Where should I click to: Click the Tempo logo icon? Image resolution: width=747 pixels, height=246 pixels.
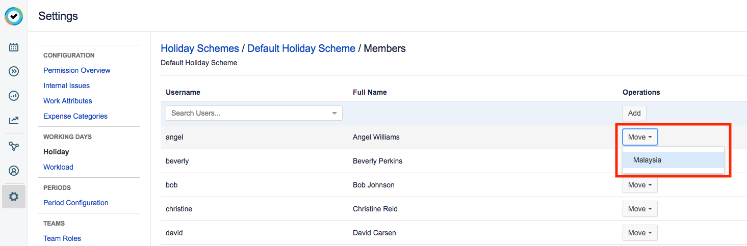(14, 16)
